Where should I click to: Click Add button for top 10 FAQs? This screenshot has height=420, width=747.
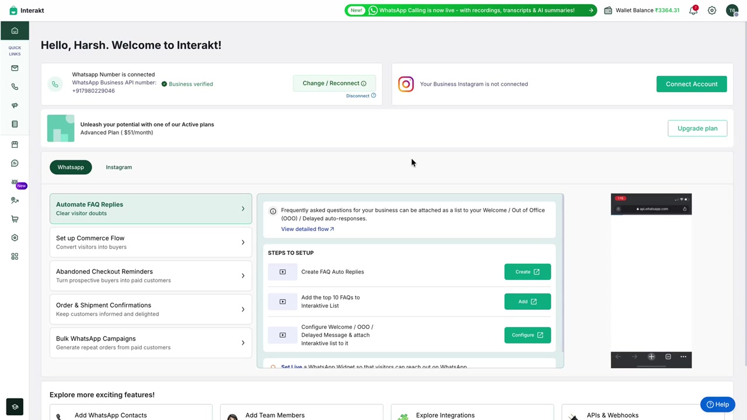click(528, 302)
